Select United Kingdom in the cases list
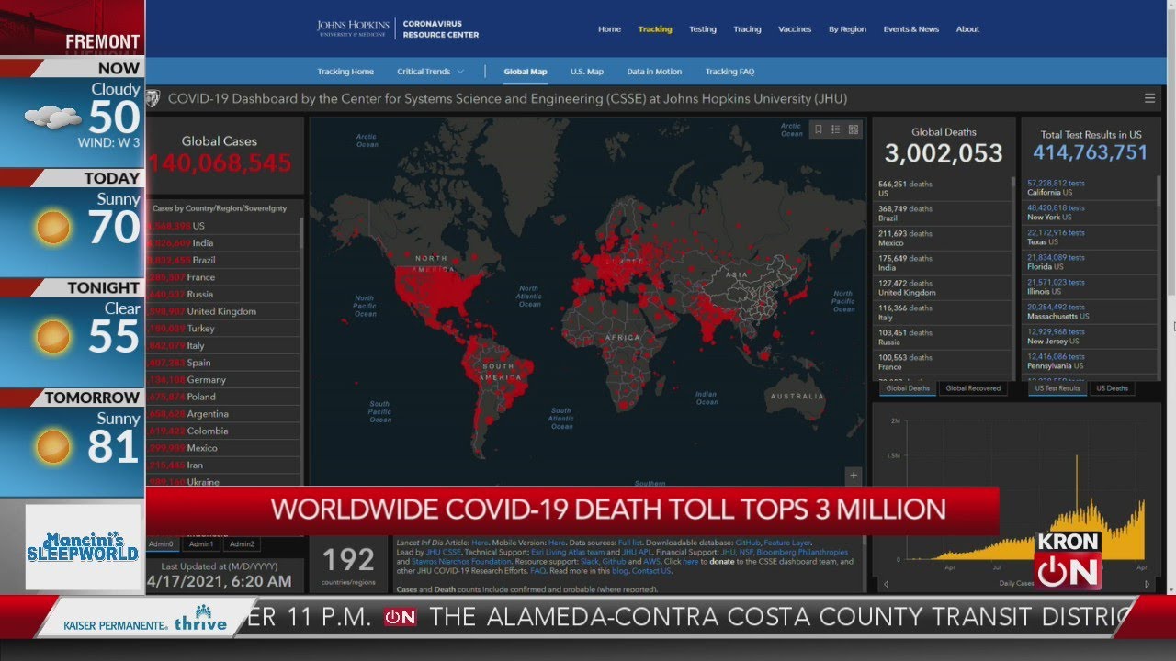Viewport: 1176px width, 661px height. 223,311
